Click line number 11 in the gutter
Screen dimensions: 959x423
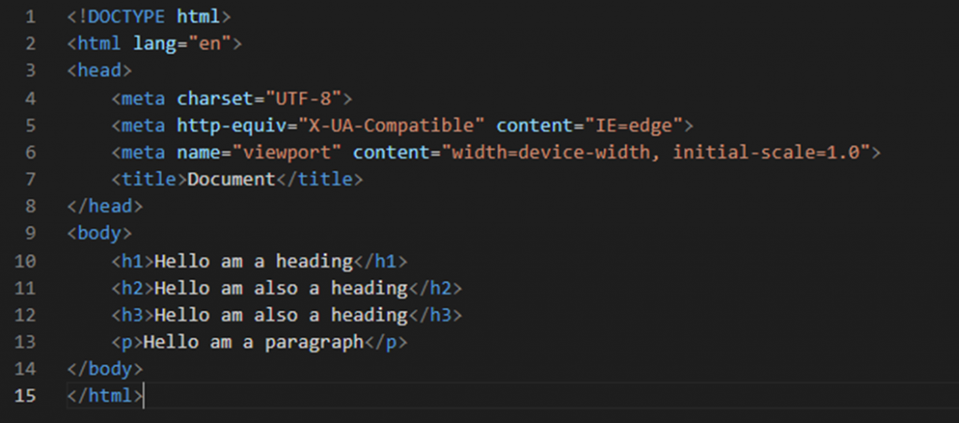(25, 288)
